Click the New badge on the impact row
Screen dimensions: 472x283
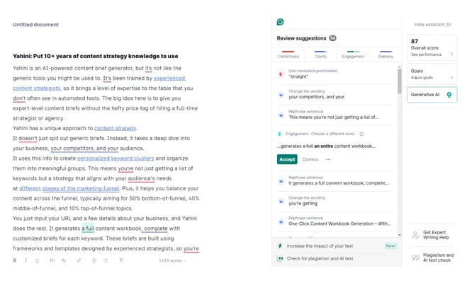pyautogui.click(x=390, y=246)
